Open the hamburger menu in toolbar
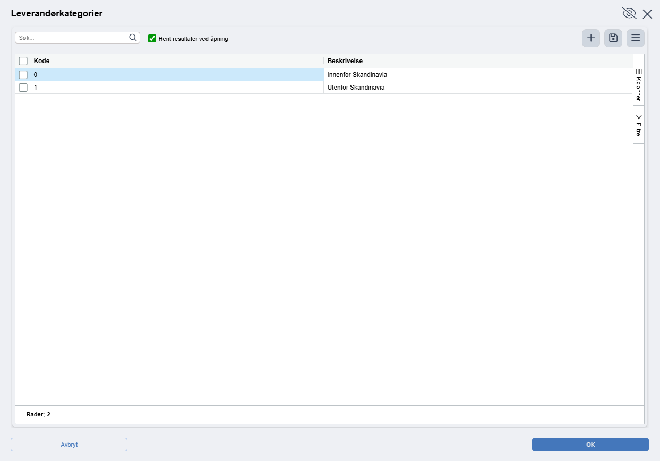 point(636,38)
